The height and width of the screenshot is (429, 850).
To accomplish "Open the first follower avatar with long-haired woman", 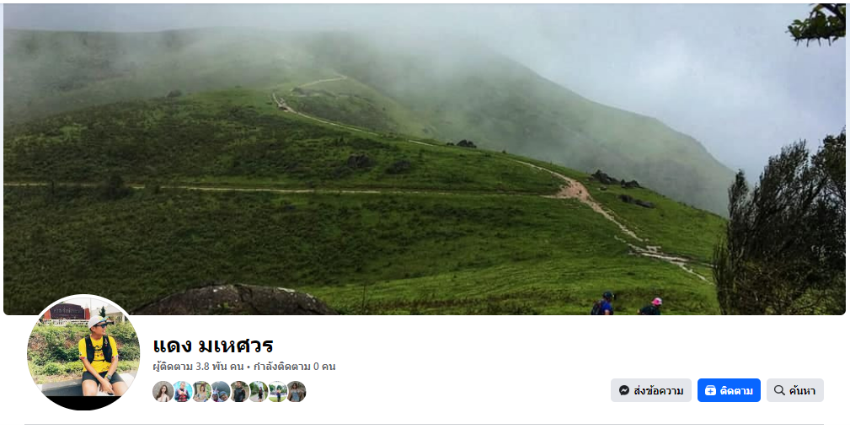I will pos(163,392).
